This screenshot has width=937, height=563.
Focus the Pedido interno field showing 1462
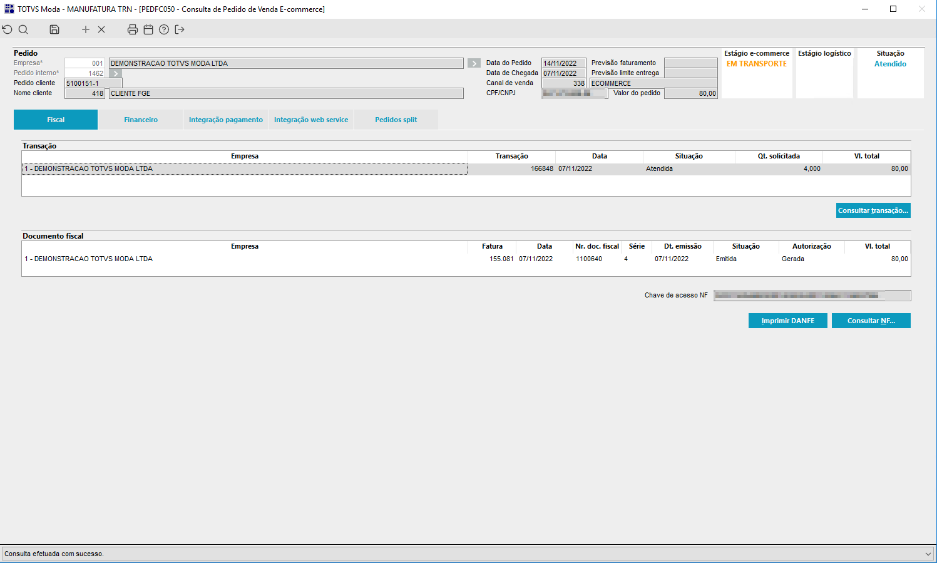point(84,73)
